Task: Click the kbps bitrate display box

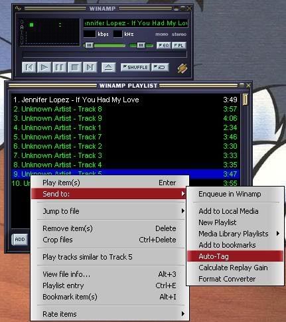Action: [x=90, y=34]
